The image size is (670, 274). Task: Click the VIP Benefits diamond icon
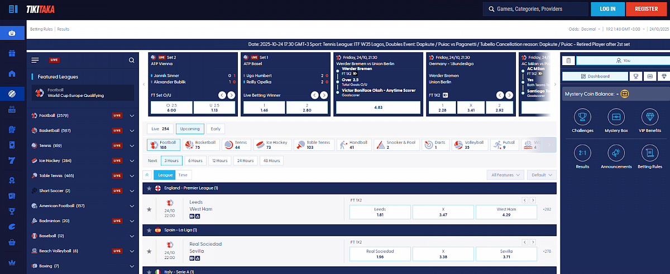650,117
